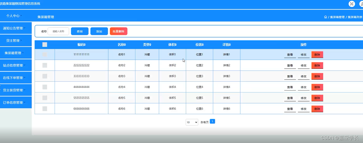
Task: View row 名称6 with 查看
Action: pyautogui.click(x=290, y=109)
